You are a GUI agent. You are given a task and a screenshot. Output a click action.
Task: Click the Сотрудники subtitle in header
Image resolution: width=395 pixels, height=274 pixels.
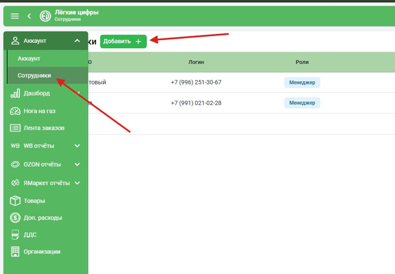(68, 20)
